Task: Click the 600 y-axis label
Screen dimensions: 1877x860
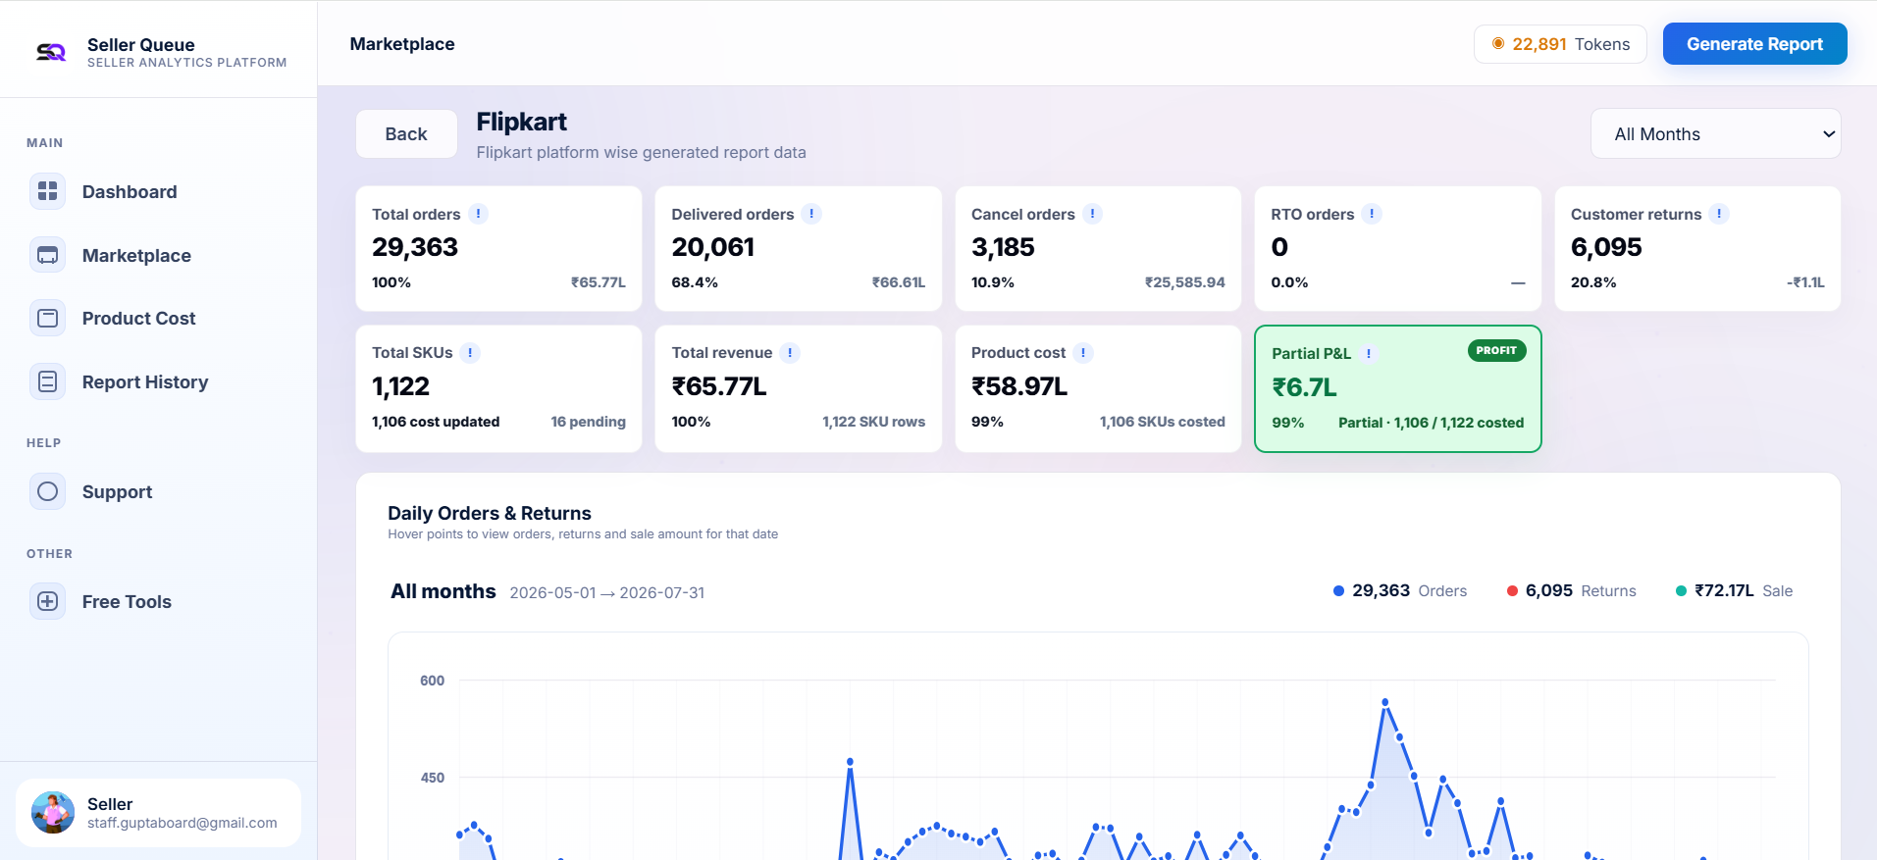Action: (432, 681)
